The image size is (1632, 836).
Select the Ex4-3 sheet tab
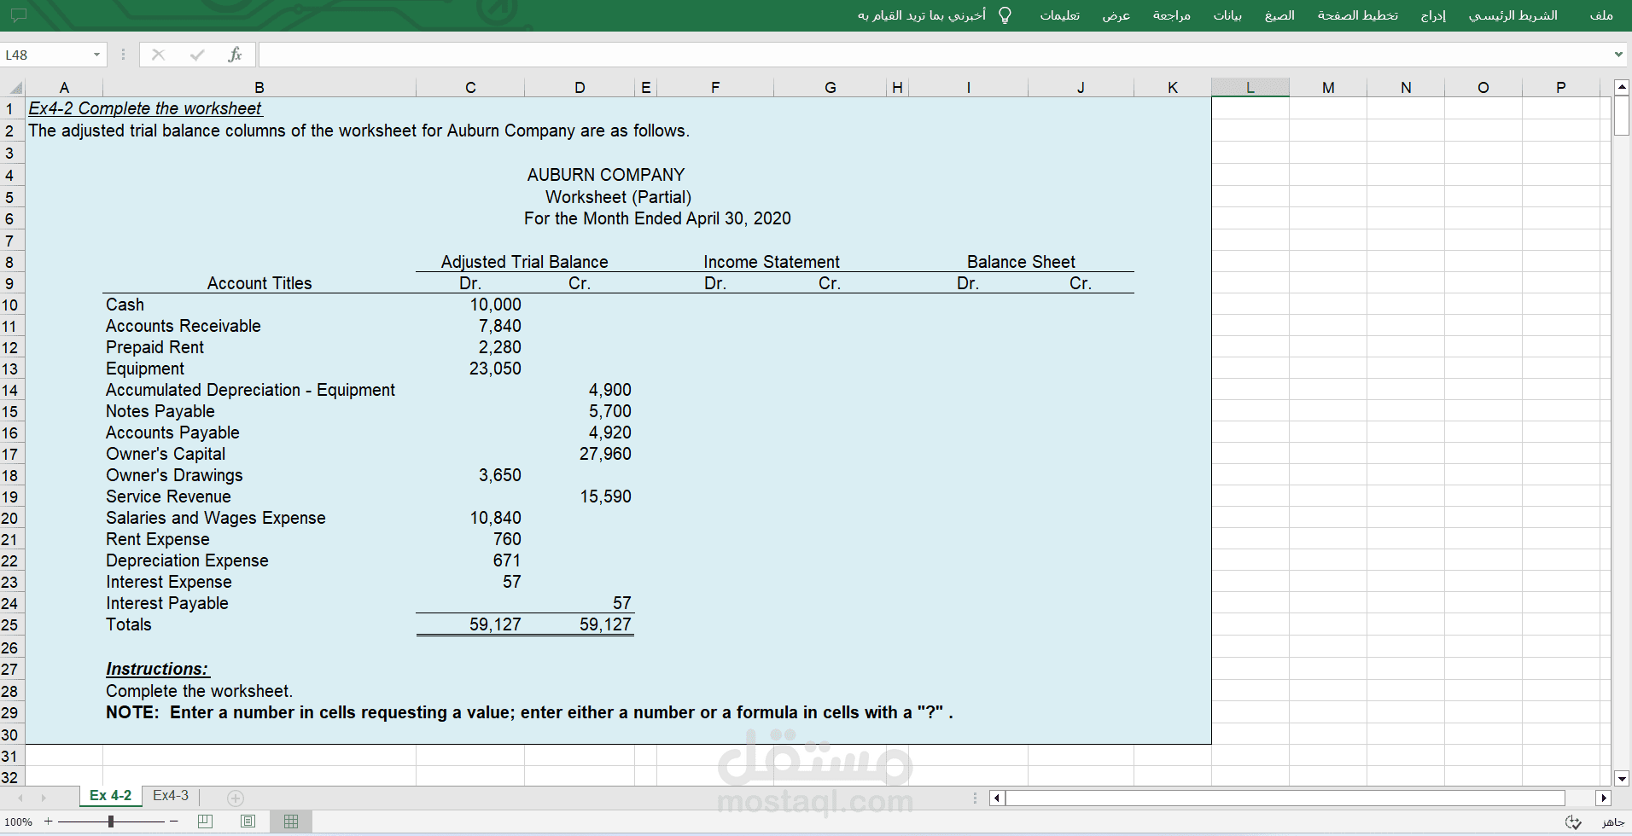pyautogui.click(x=171, y=796)
